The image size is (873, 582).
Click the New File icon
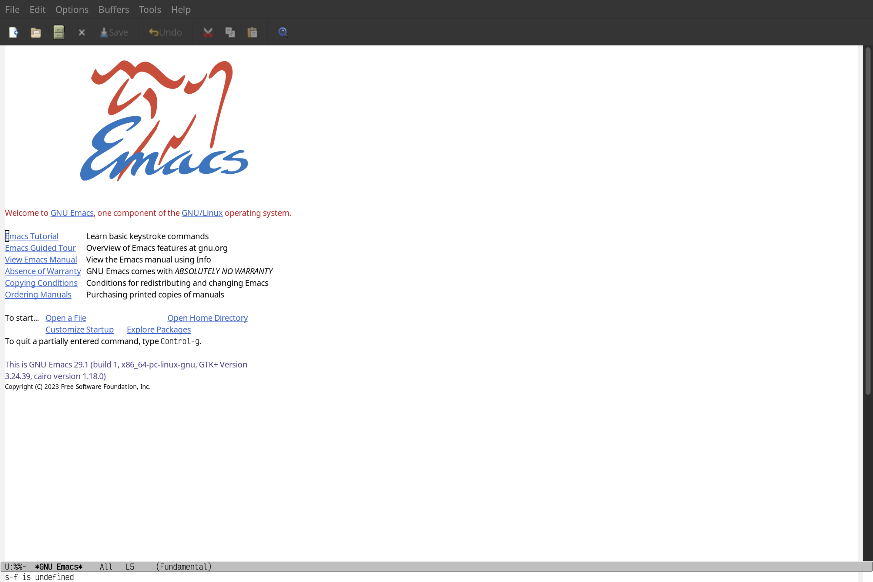click(x=13, y=32)
